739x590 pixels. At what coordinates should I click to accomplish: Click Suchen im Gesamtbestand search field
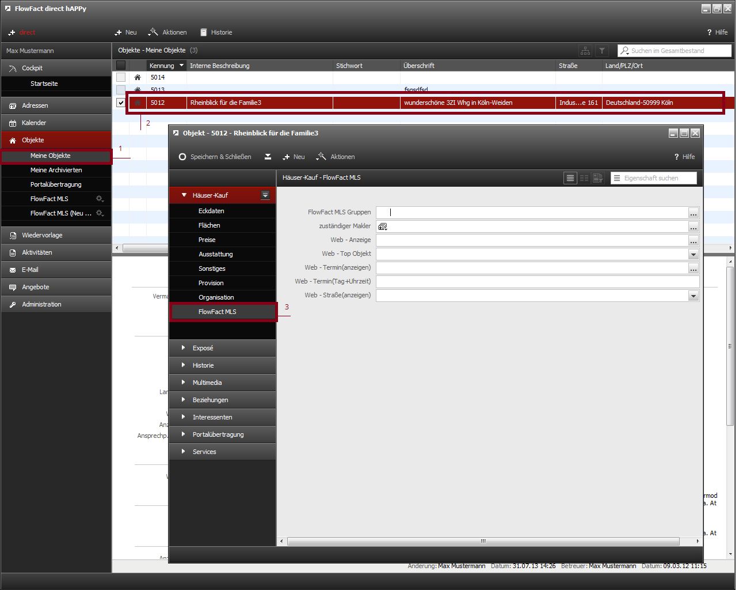(x=675, y=51)
